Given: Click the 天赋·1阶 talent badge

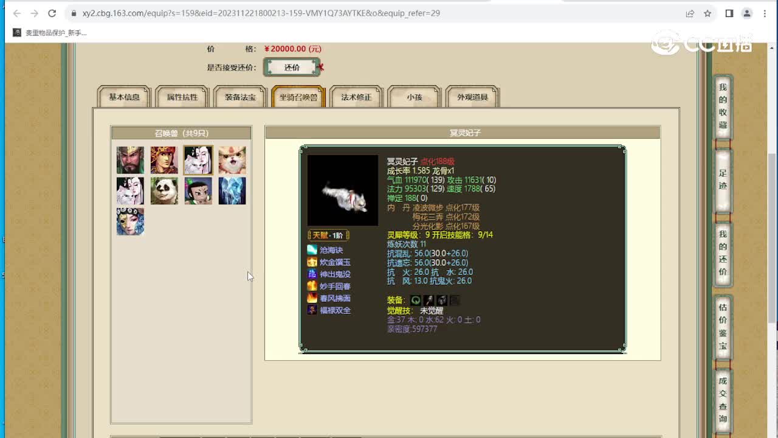Looking at the screenshot, I should pos(329,235).
